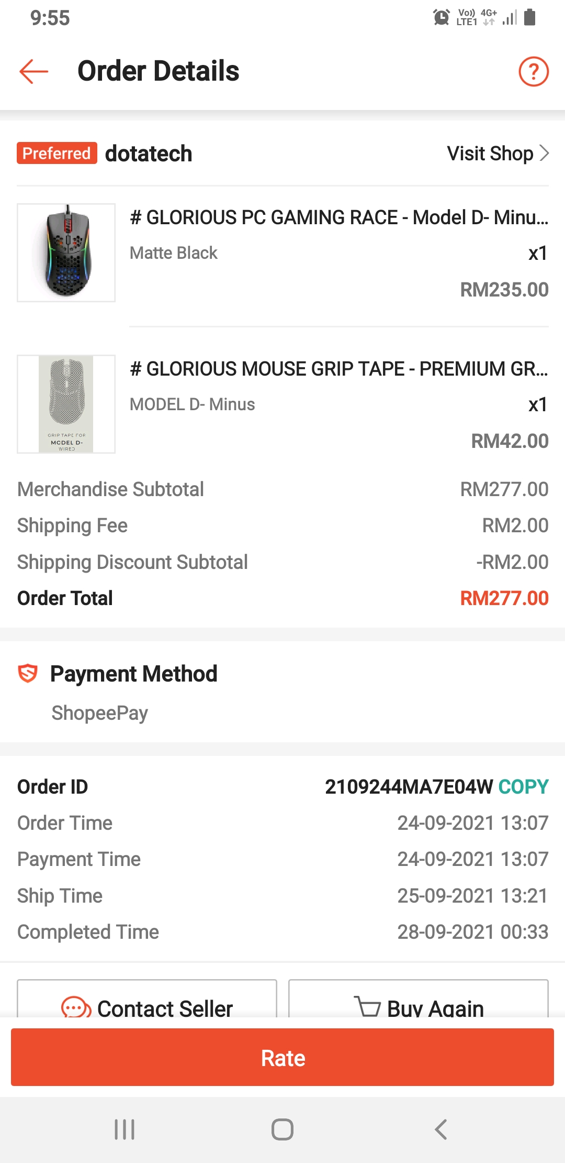Tap the ShopeePay shield icon
Image resolution: width=565 pixels, height=1163 pixels.
(28, 673)
